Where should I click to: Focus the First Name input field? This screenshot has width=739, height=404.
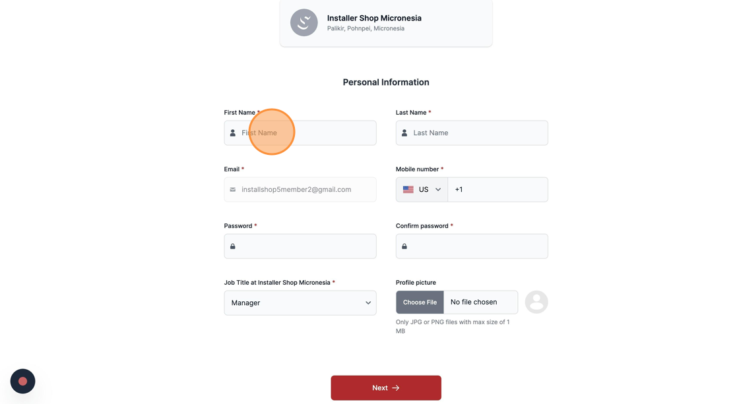click(307, 133)
